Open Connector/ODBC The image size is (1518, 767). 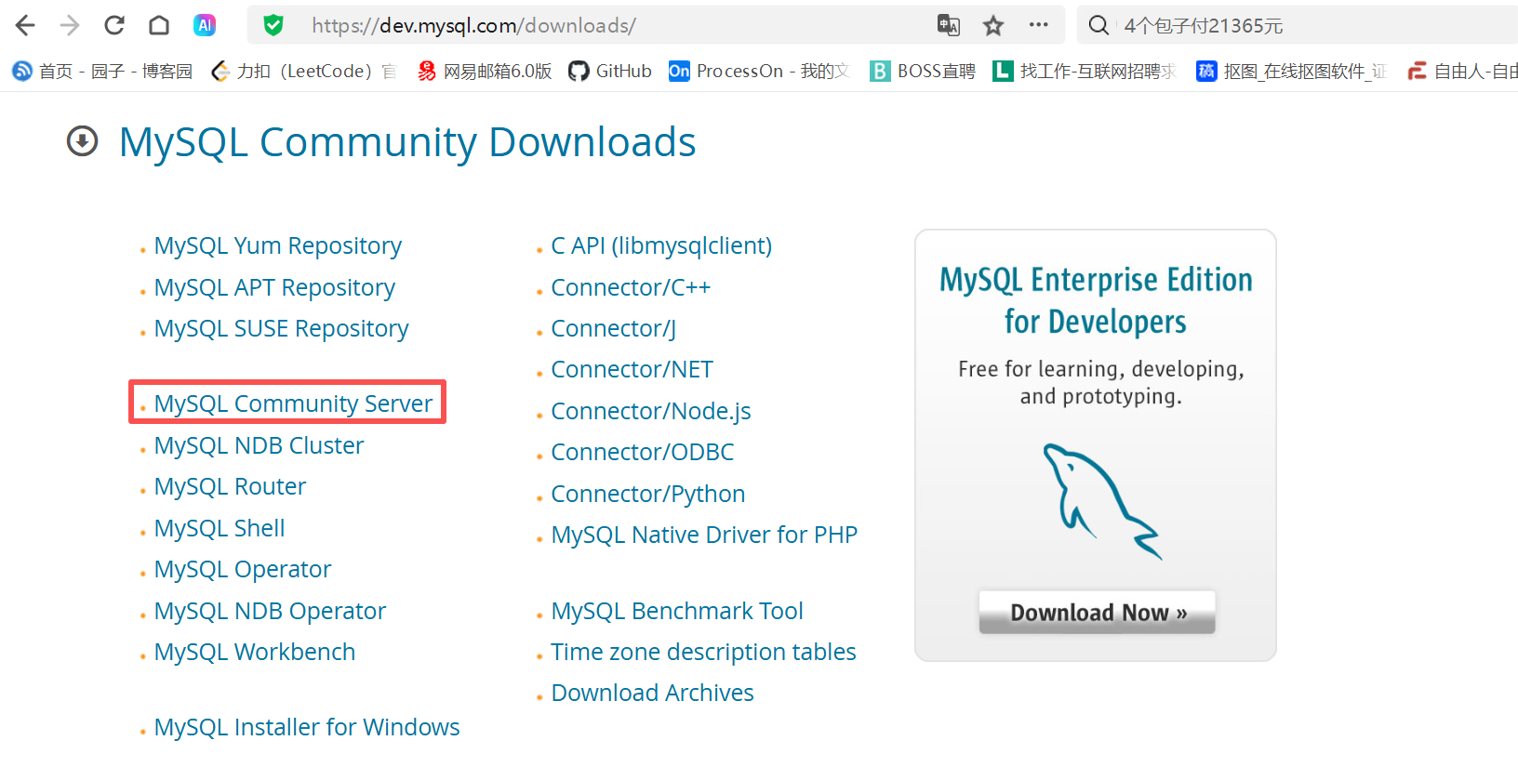(x=643, y=452)
